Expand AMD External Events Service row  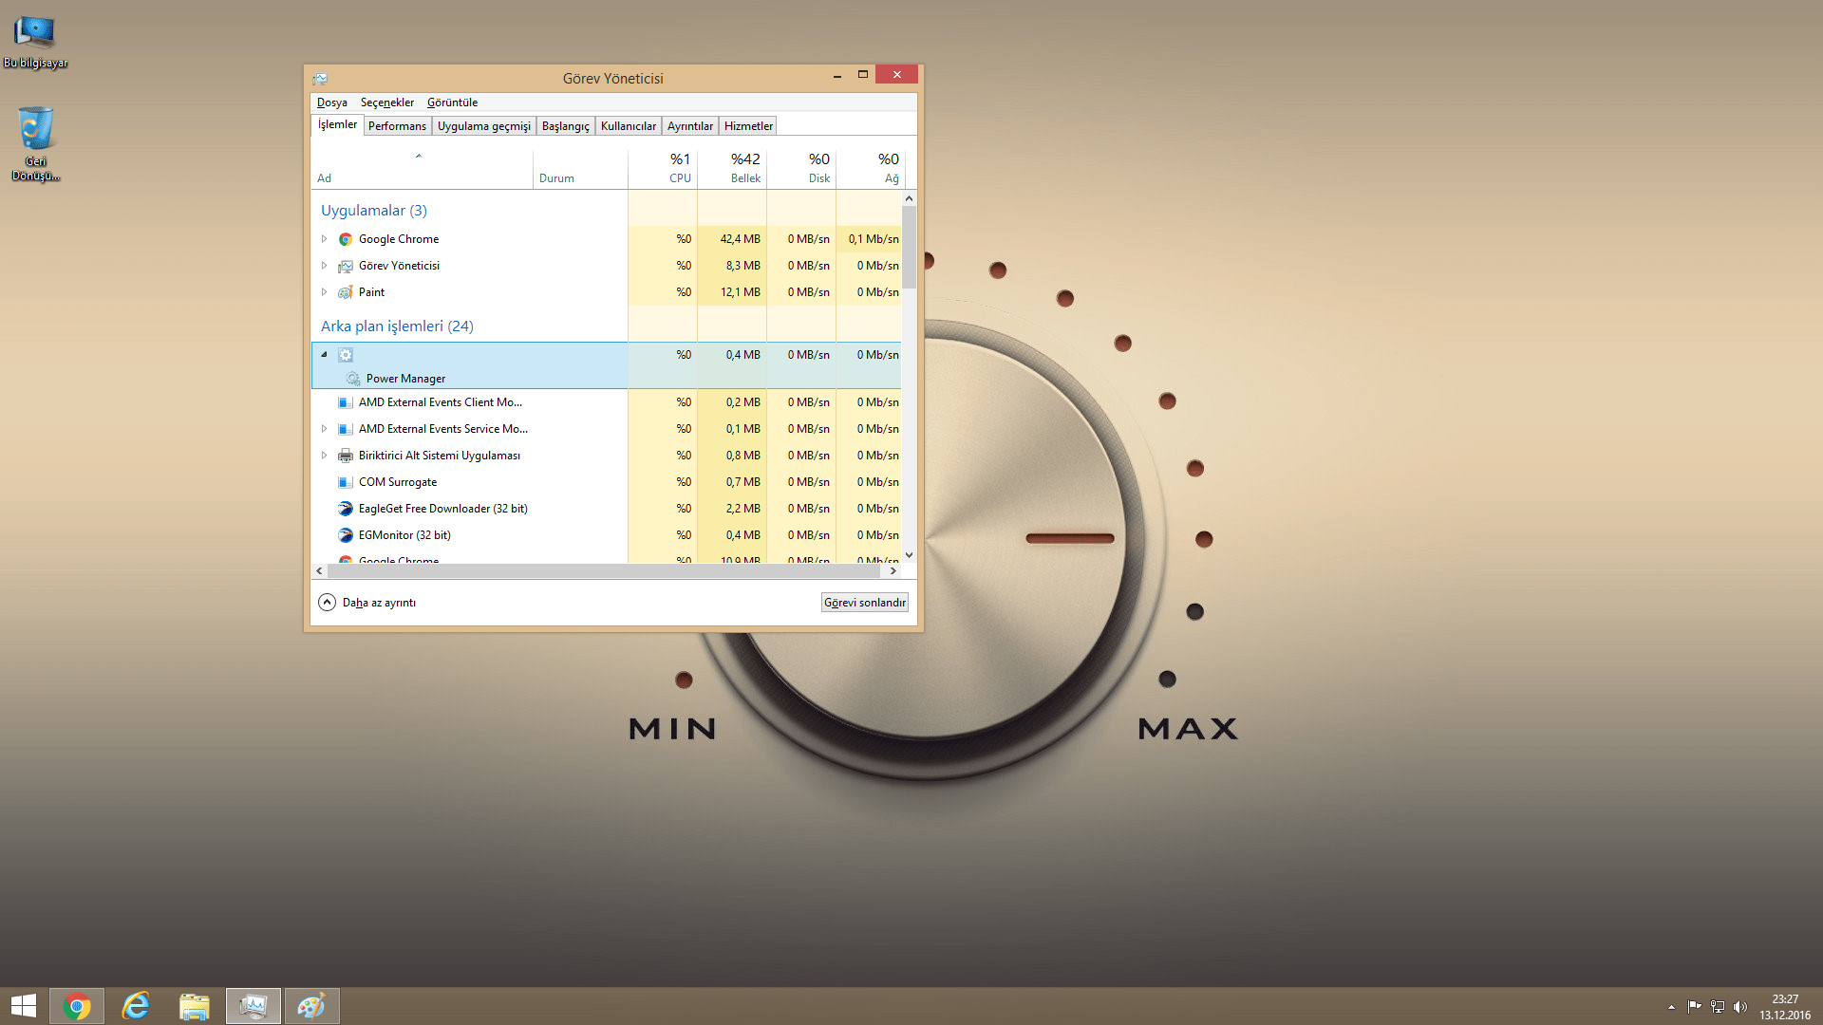pyautogui.click(x=324, y=429)
